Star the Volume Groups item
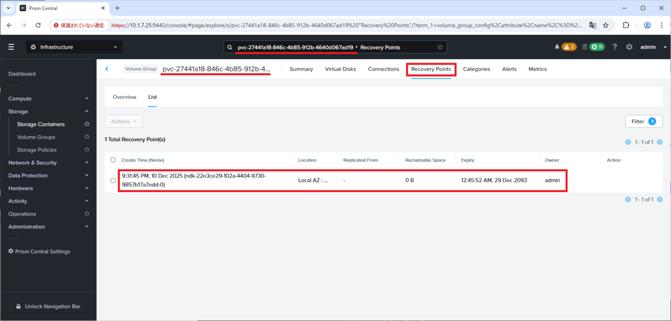 [x=87, y=137]
